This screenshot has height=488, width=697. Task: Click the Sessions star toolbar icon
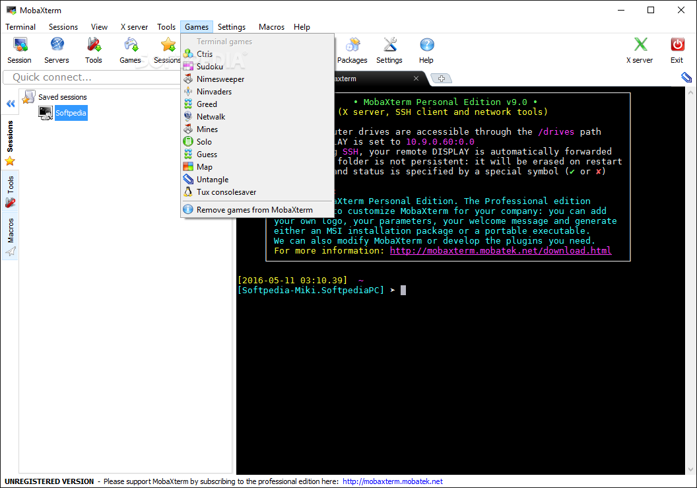click(x=168, y=45)
